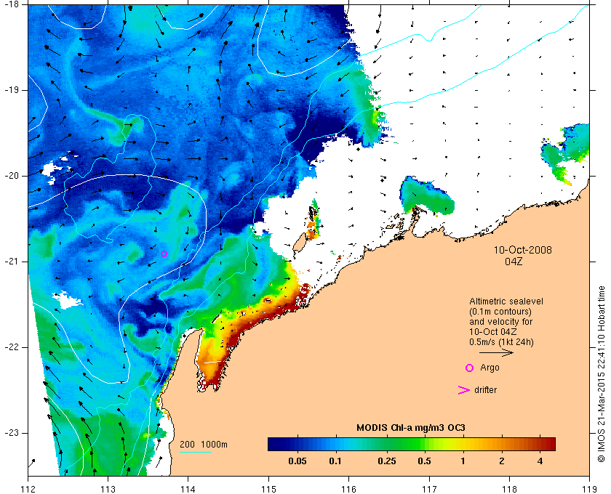This screenshot has height=494, width=611.
Task: Click the colorbar tick label 2
Action: click(x=501, y=461)
